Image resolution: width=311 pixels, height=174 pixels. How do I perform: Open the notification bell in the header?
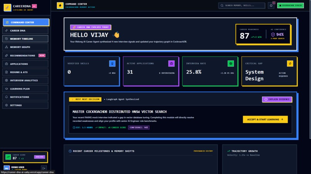(x=271, y=5)
